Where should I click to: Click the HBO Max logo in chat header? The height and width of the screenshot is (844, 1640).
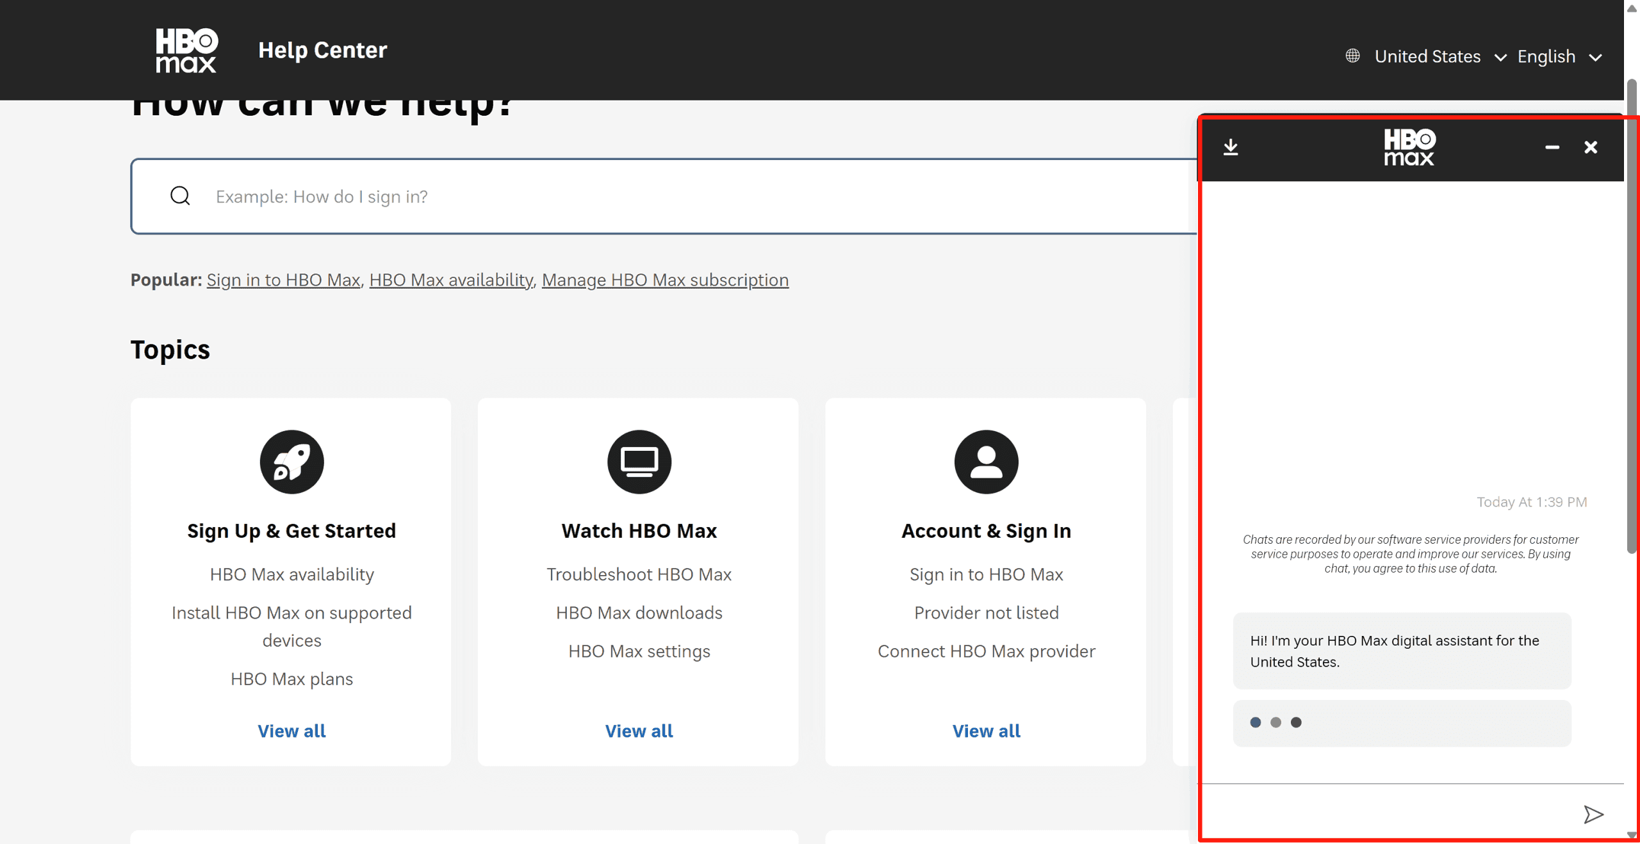(1409, 147)
